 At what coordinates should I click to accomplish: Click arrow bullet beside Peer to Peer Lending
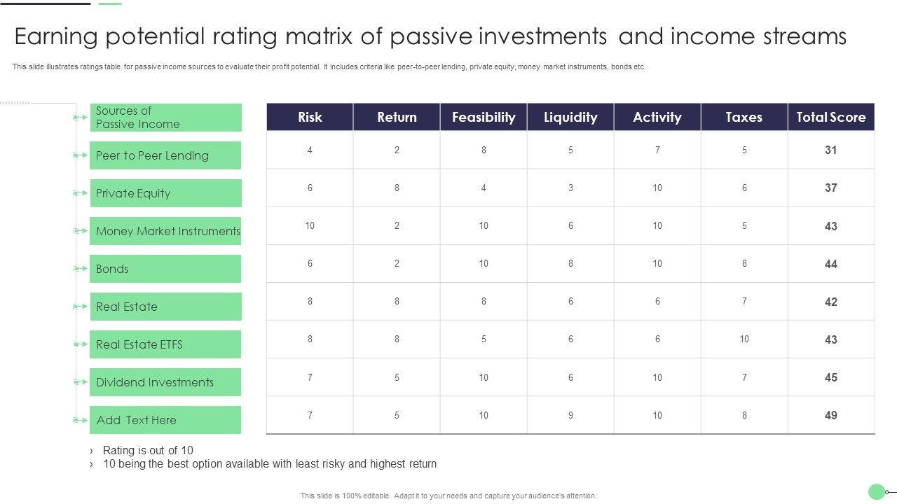pos(80,155)
